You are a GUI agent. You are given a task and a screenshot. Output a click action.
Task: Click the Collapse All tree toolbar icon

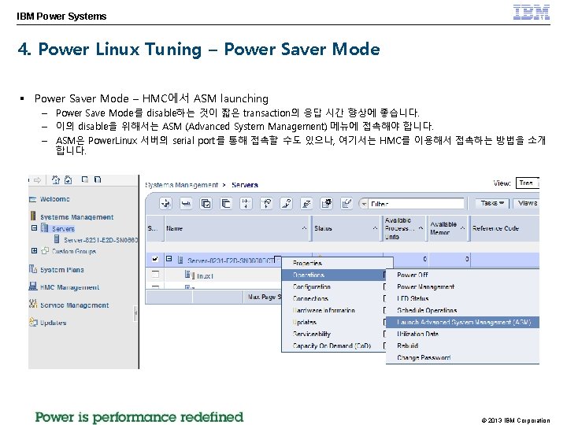click(266, 204)
